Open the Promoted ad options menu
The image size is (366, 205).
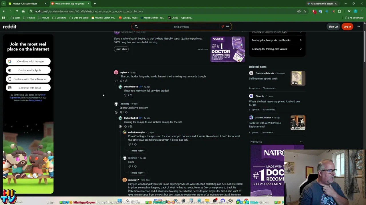pos(301,142)
